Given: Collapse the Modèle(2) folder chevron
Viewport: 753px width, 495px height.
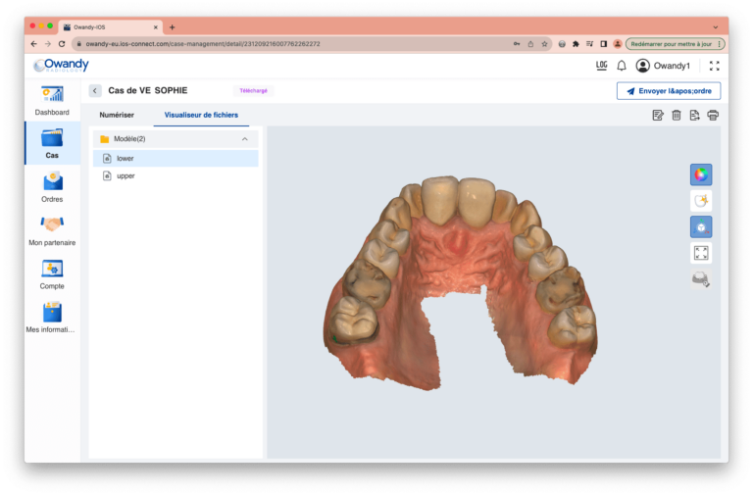Looking at the screenshot, I should pos(245,139).
